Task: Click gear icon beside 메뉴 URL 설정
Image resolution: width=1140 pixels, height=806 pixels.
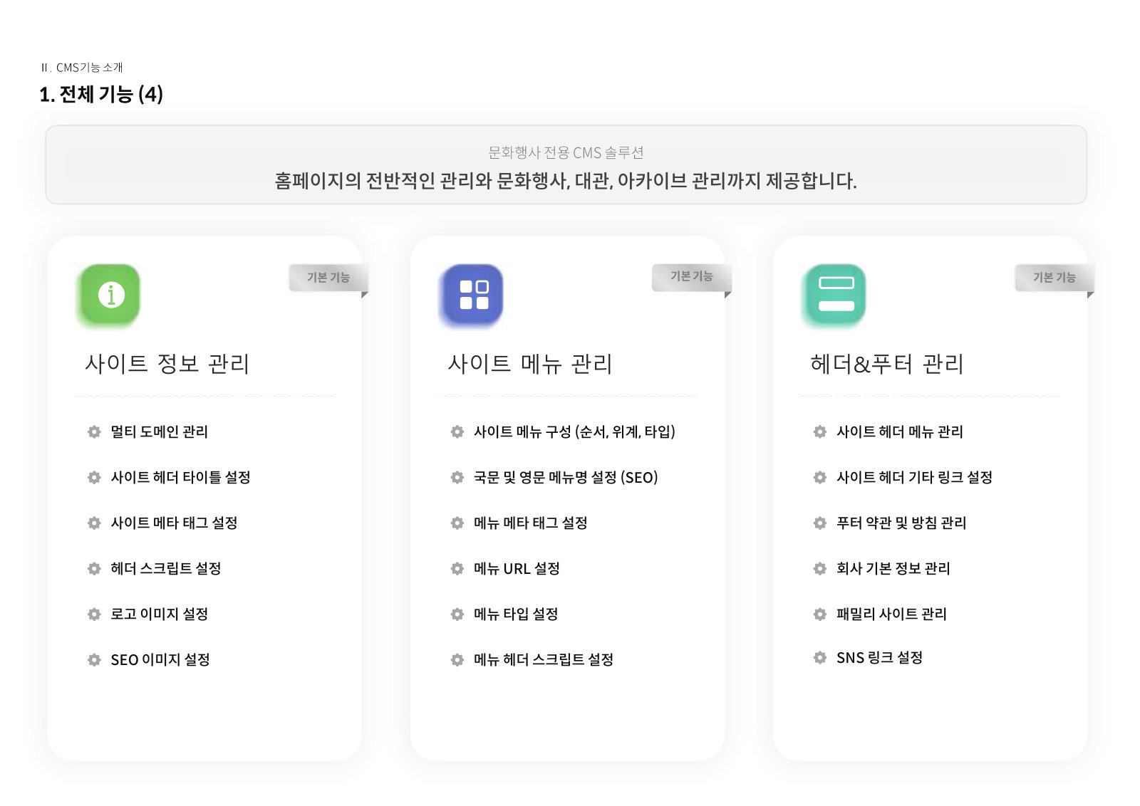Action: tap(457, 568)
